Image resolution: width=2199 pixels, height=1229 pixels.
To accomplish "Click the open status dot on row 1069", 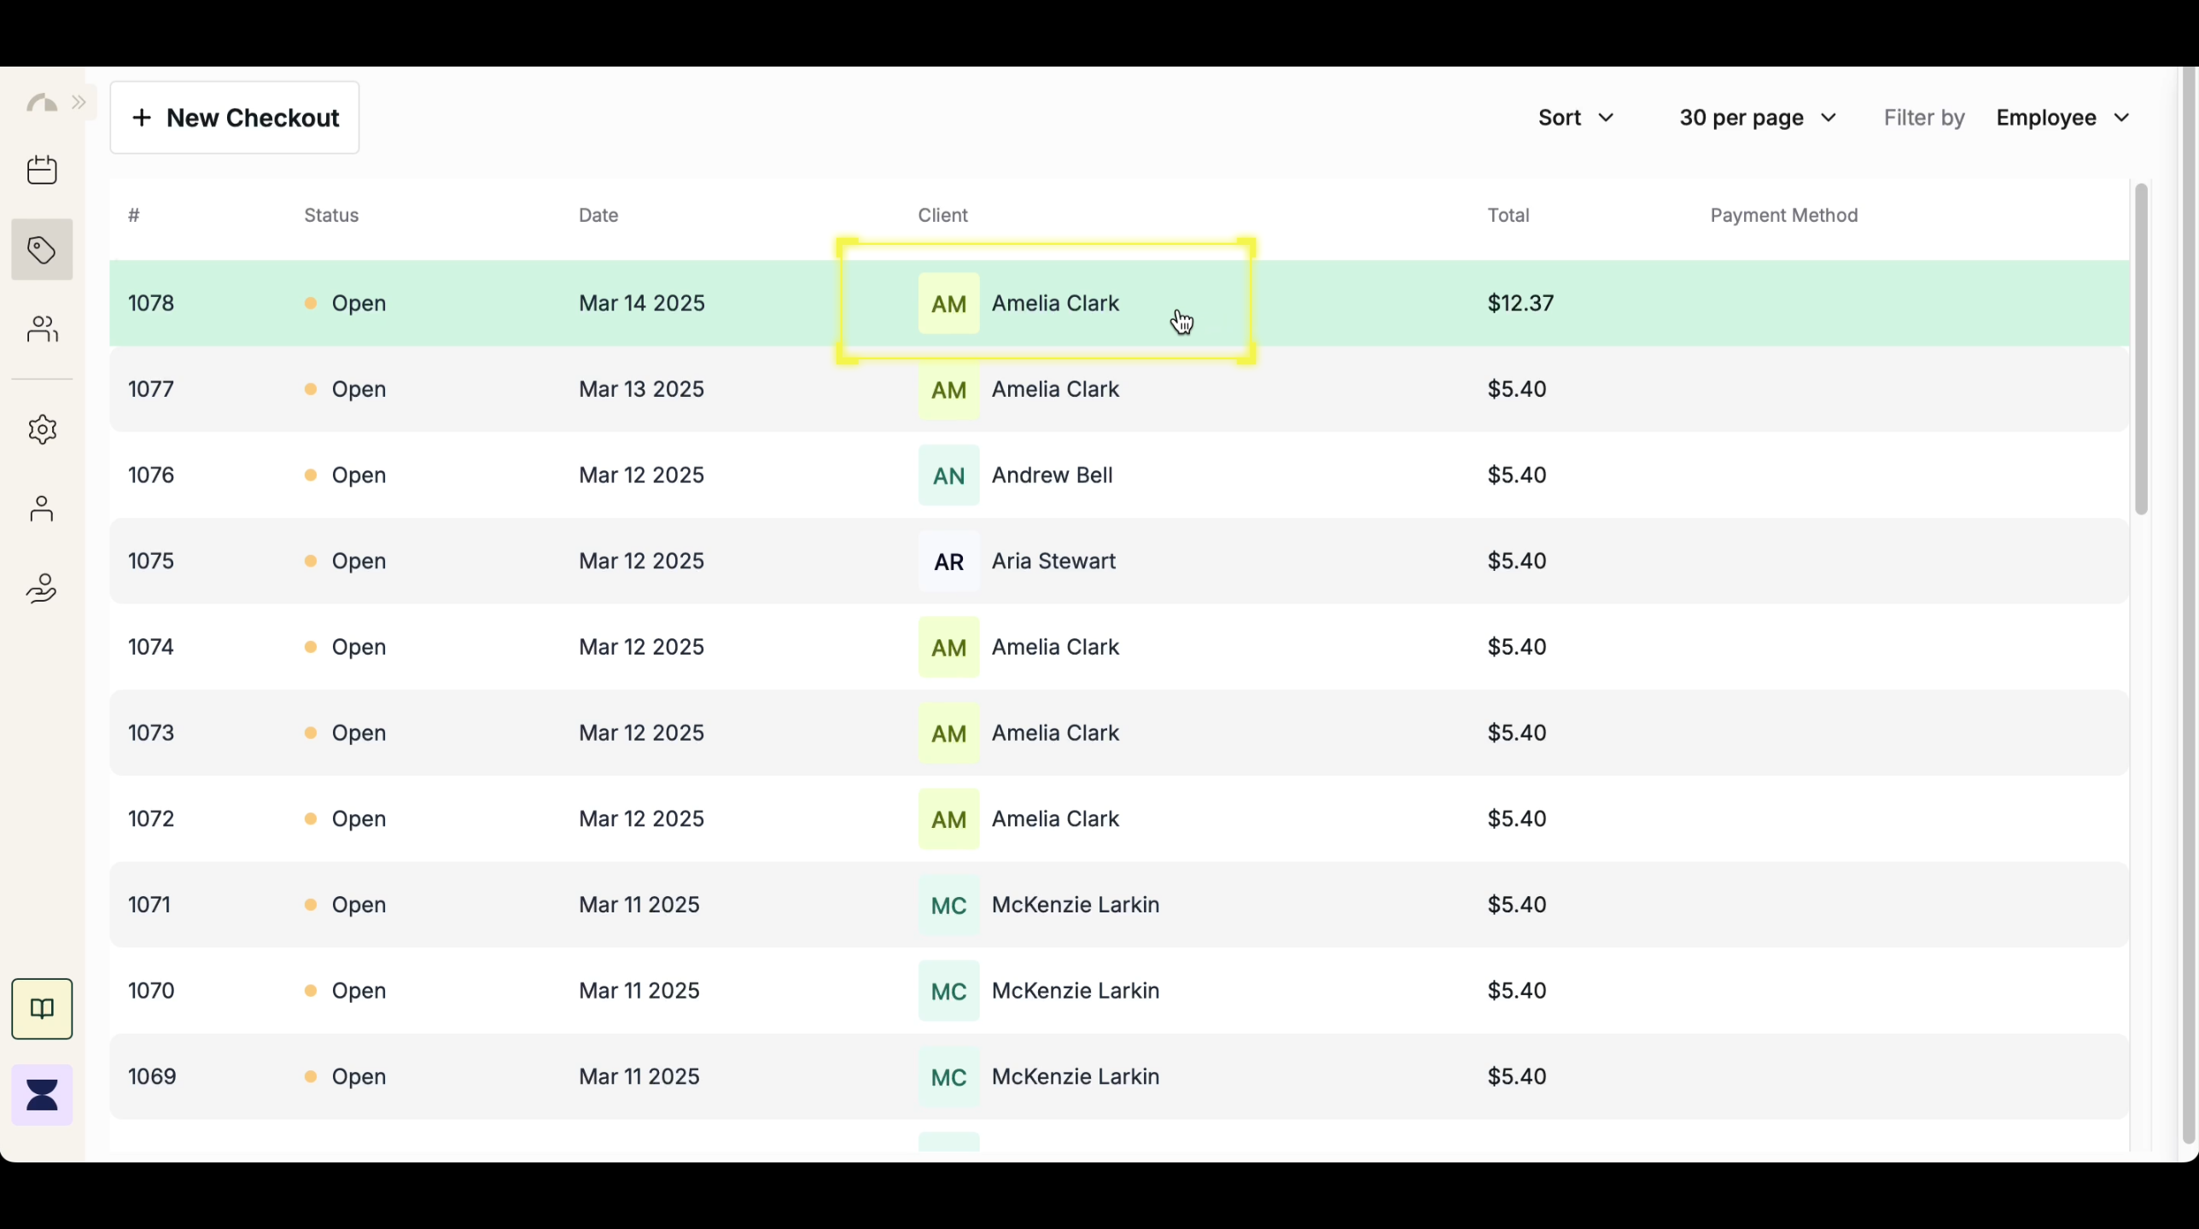I will click(312, 1076).
